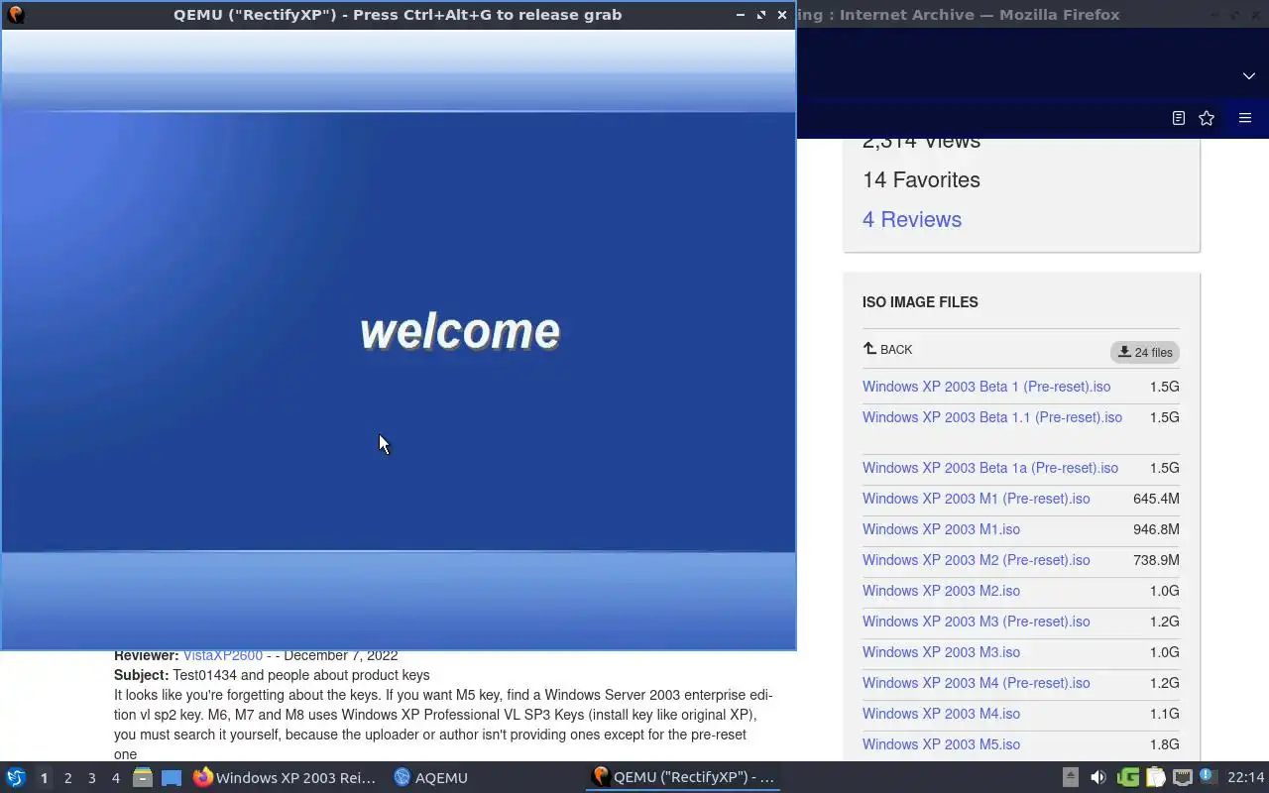Download Windows XP 2003 M1.iso
This screenshot has height=793, width=1269.
[x=941, y=529]
